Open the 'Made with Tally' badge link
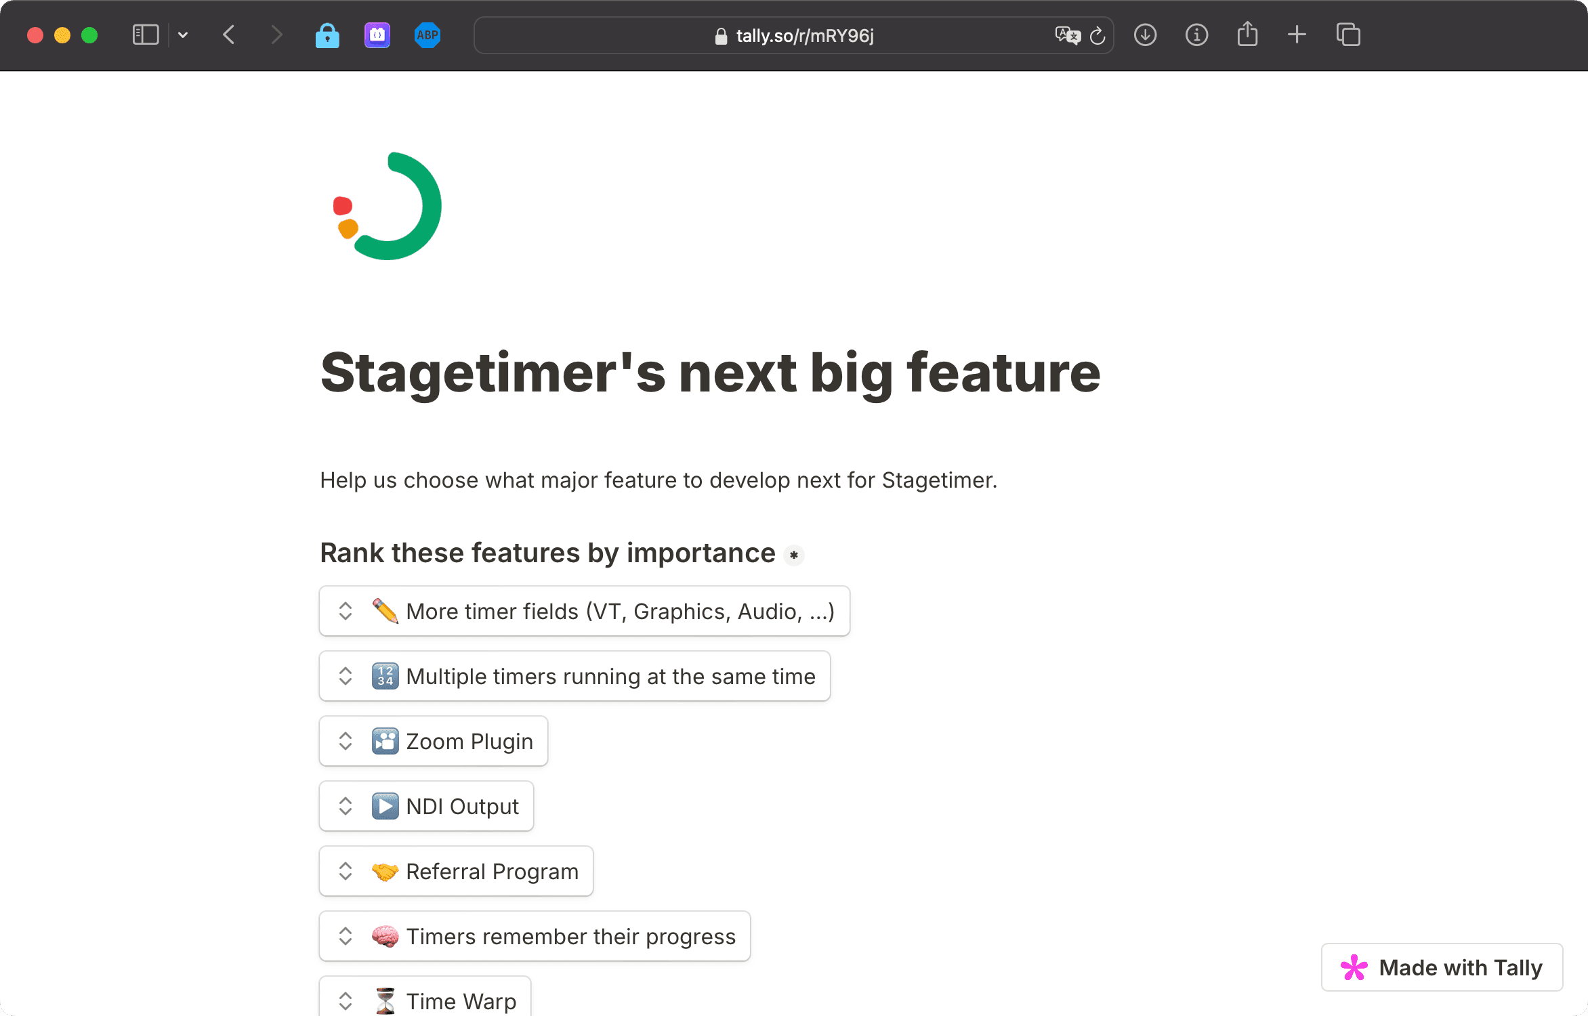Viewport: 1588px width, 1016px height. tap(1442, 967)
